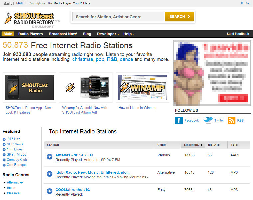
Task: Open the SHOUTcast Radio iPhone app thumbnail
Action: point(29,87)
